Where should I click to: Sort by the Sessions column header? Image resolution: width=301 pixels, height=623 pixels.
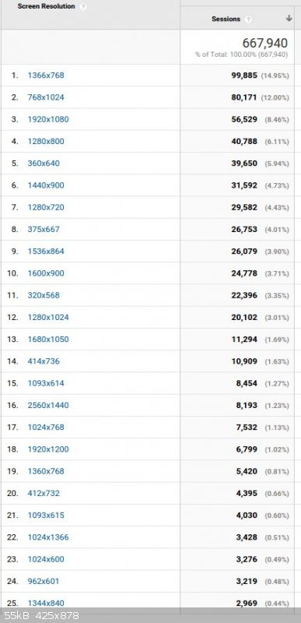pyautogui.click(x=226, y=19)
